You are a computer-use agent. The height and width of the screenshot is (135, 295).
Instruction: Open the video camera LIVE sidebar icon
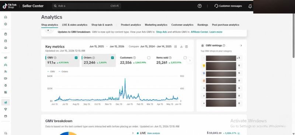pos(6,79)
